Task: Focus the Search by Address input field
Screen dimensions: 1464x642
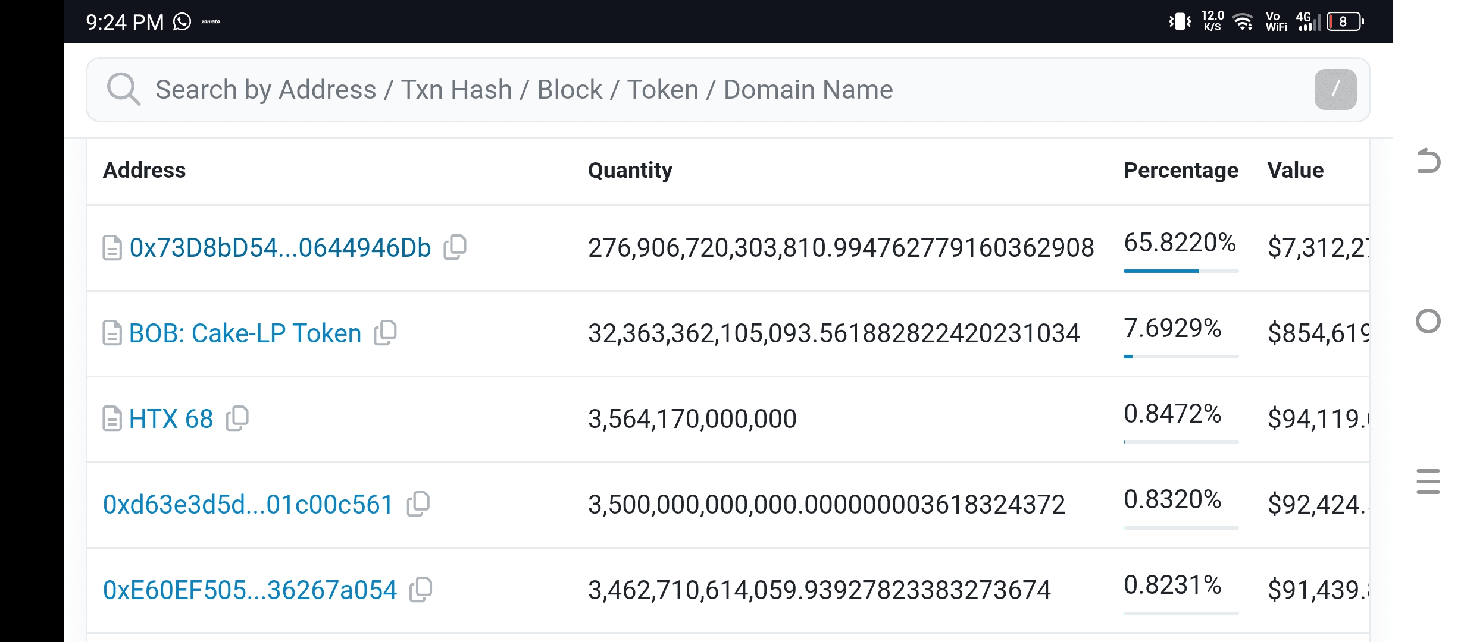Action: coord(714,90)
